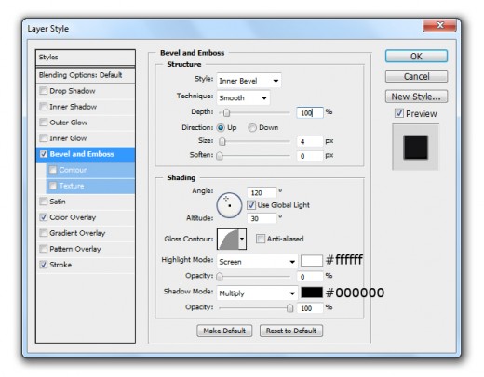
Task: Open the Gloss Contour curve thumbnail
Action: pyautogui.click(x=228, y=239)
